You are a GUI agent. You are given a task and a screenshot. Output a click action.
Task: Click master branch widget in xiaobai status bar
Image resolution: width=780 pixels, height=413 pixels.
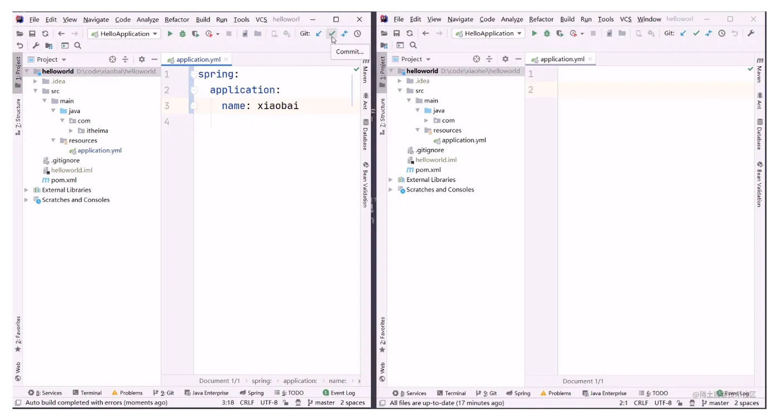[x=321, y=403]
